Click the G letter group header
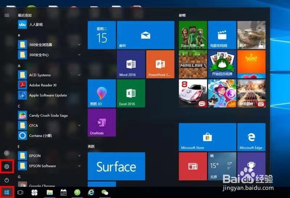This screenshot has height=198, width=290. pos(19,177)
